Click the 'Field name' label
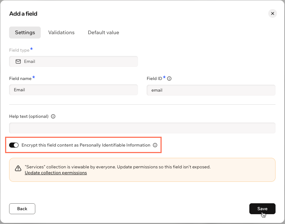Screen dimensions: 285x224 [20, 79]
